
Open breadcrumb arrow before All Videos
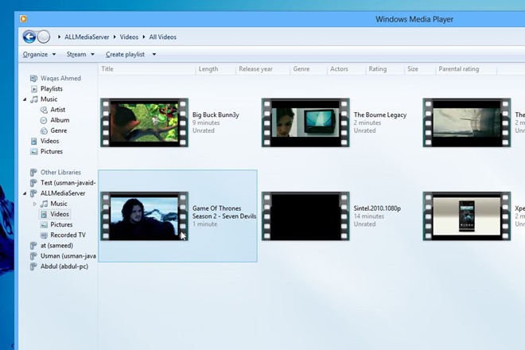click(144, 37)
